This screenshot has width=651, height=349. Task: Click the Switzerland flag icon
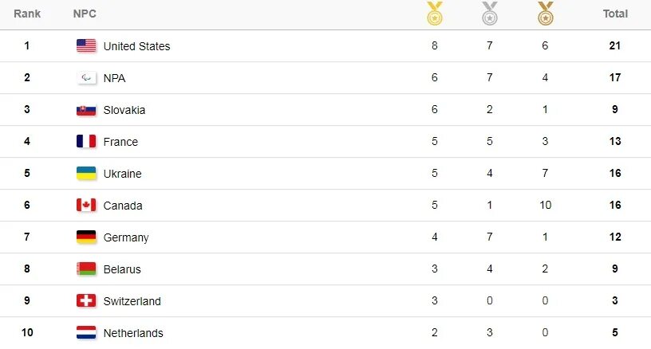86,300
